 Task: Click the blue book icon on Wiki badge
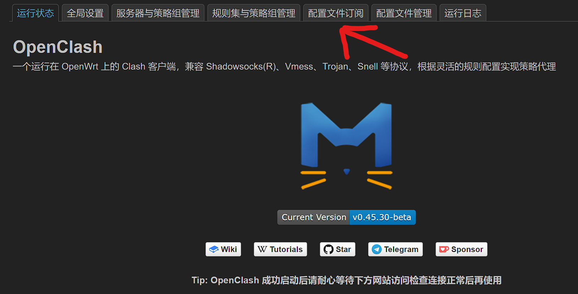pos(214,249)
